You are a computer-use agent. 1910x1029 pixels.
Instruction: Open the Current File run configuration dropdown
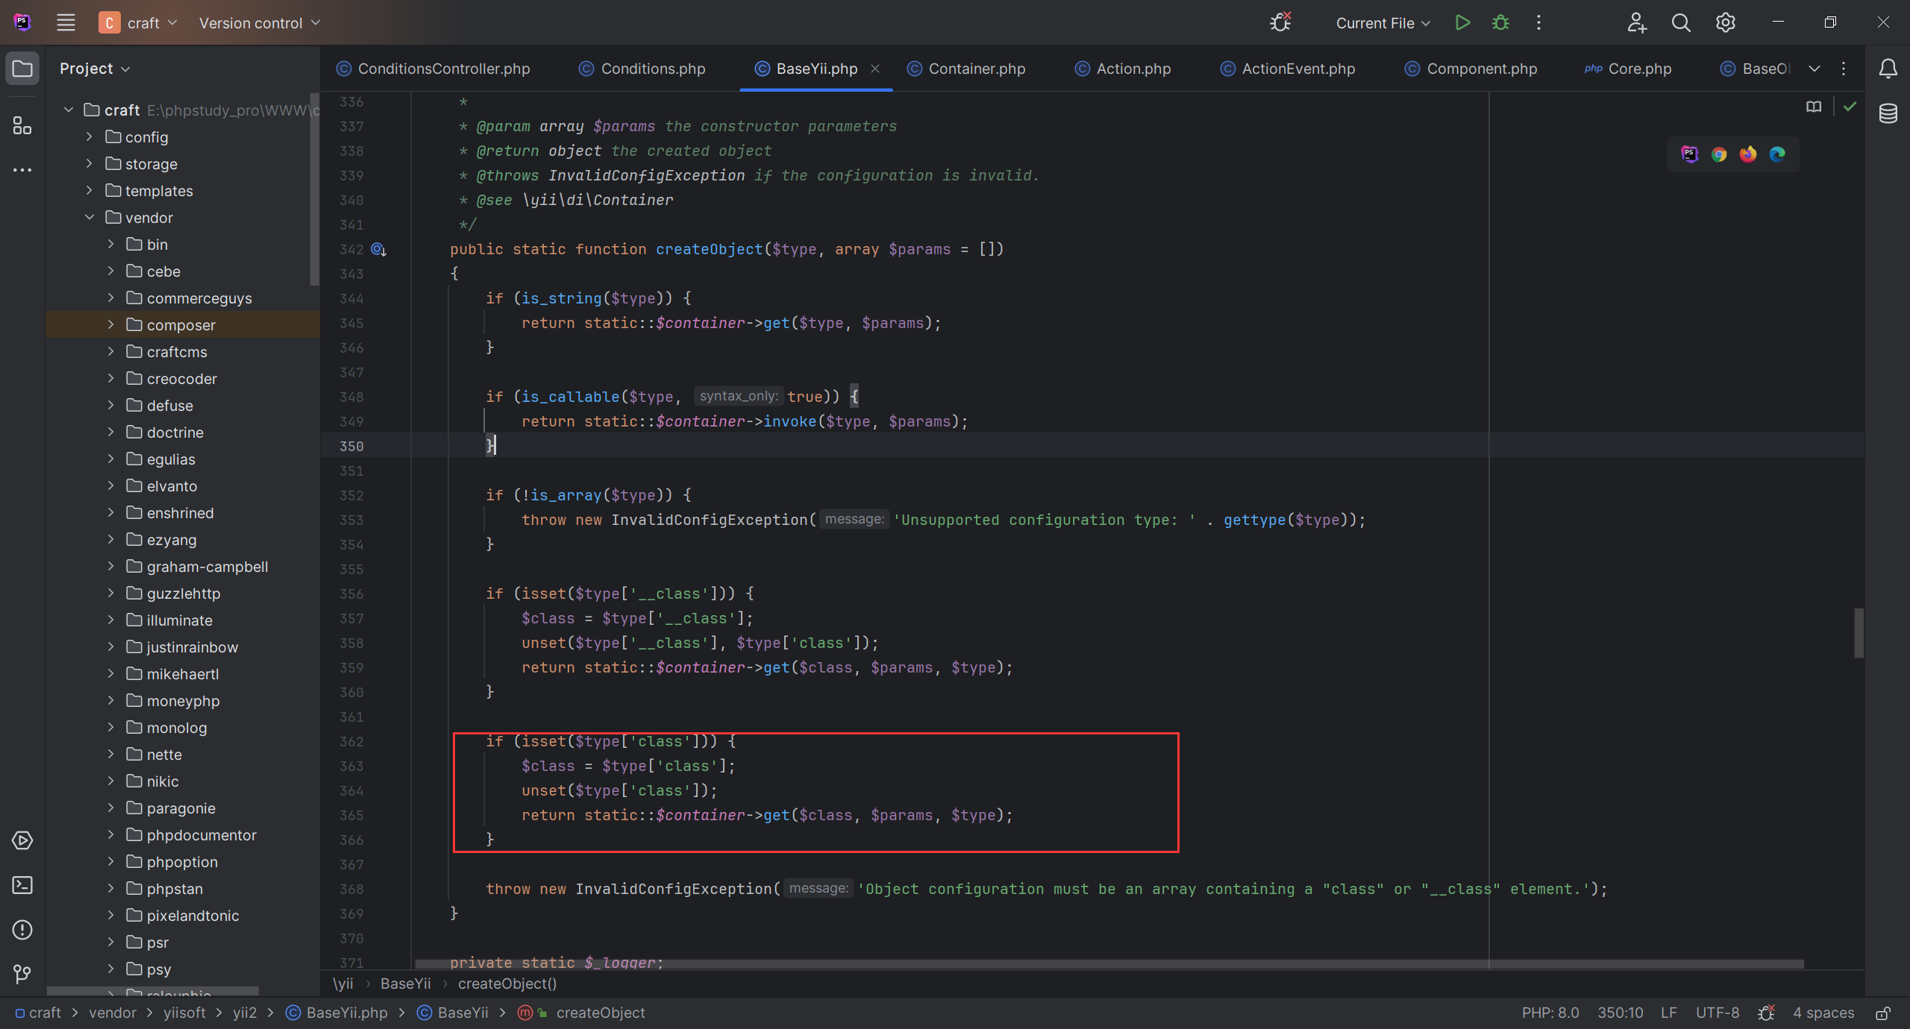1383,23
